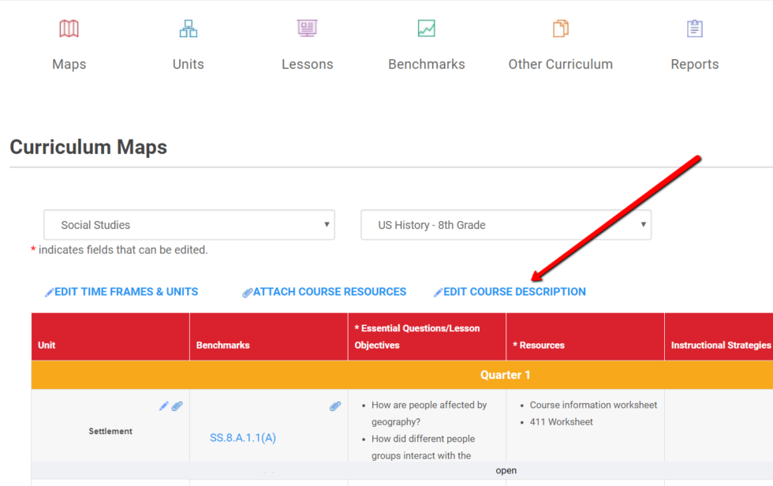Click the paperclip icon next to Settlement's pencil
773x486 pixels.
(x=177, y=406)
